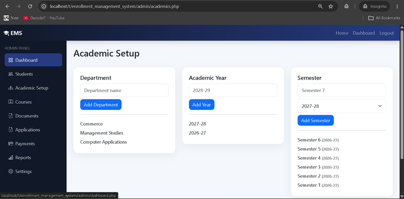Click the EMS graduation cap logo icon

click(6, 33)
